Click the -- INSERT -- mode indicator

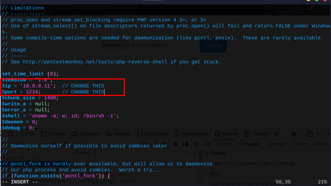coord(20,182)
